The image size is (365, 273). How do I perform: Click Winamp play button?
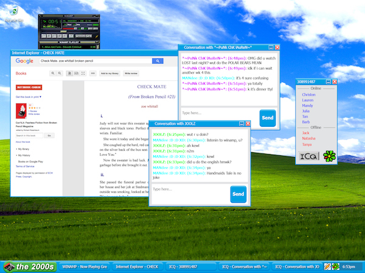point(49,36)
